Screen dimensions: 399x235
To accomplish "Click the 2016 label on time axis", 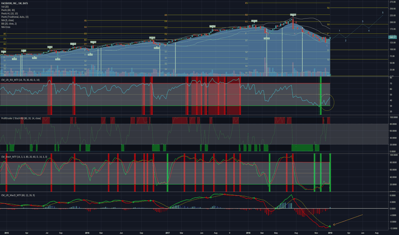I will (x=87, y=233).
